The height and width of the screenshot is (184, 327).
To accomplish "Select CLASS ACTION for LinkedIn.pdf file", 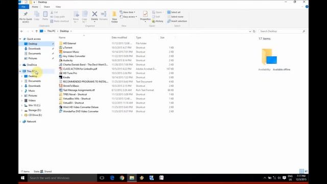I will 80,69.
